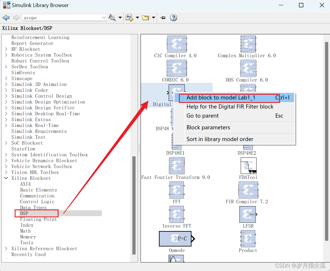Select Recently Used in tree
The width and height of the screenshot is (330, 271).
point(28,254)
